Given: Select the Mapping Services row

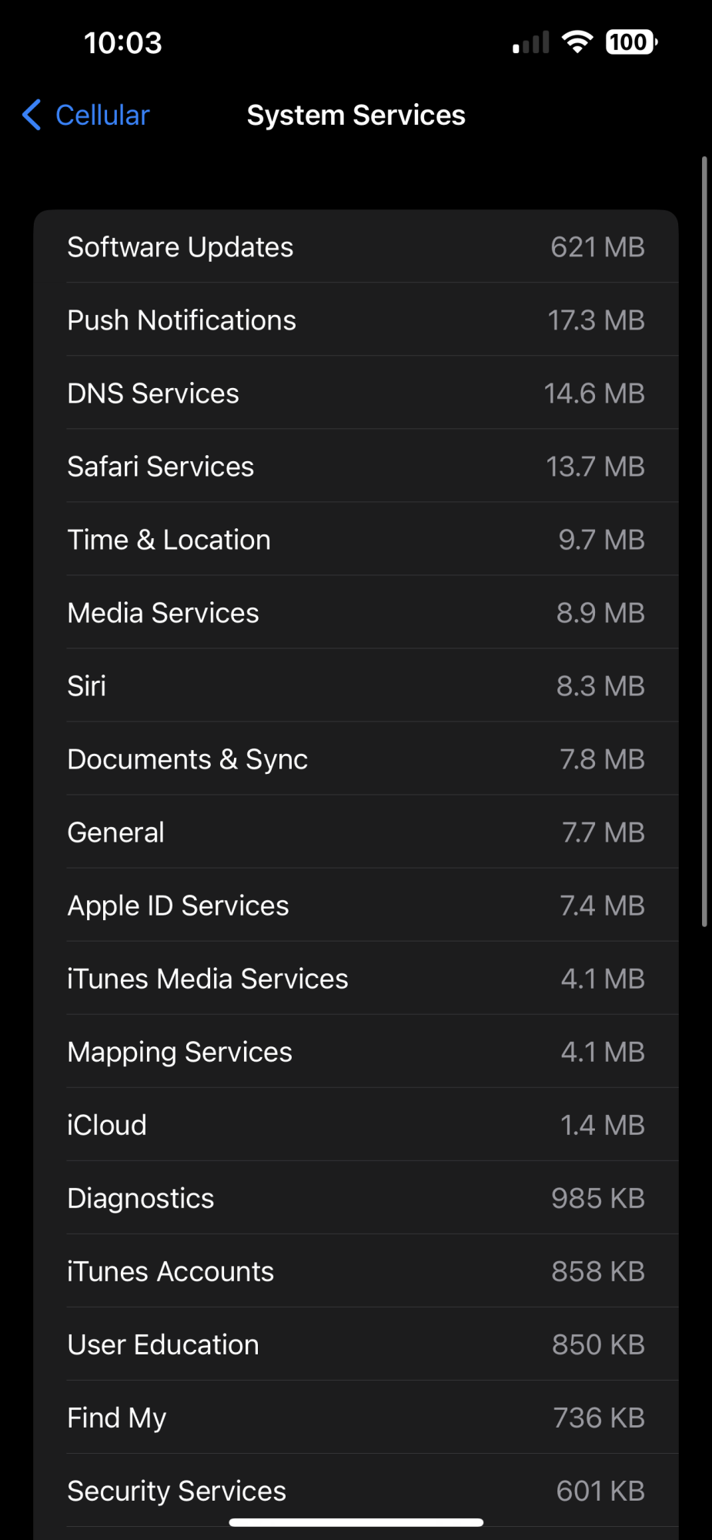Looking at the screenshot, I should click(356, 1052).
